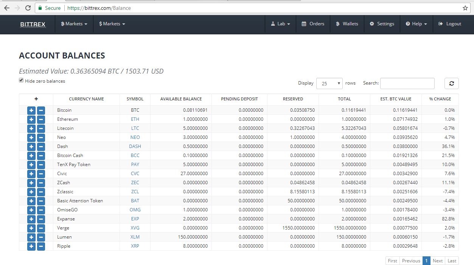Expand the Bitcoin Markets dropdown menu

coord(74,24)
